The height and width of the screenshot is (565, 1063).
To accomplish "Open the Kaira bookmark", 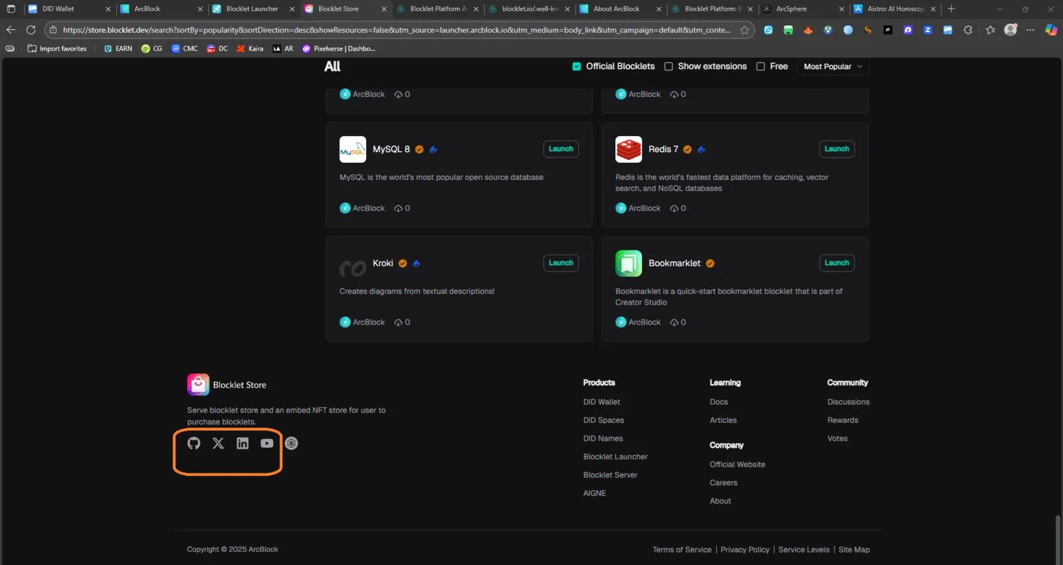I will 250,48.
